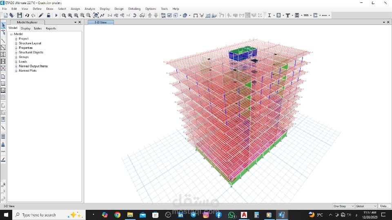392x220 pixels.
Task: Select the Draw Rectangular Floor tool
Action: coord(3,84)
